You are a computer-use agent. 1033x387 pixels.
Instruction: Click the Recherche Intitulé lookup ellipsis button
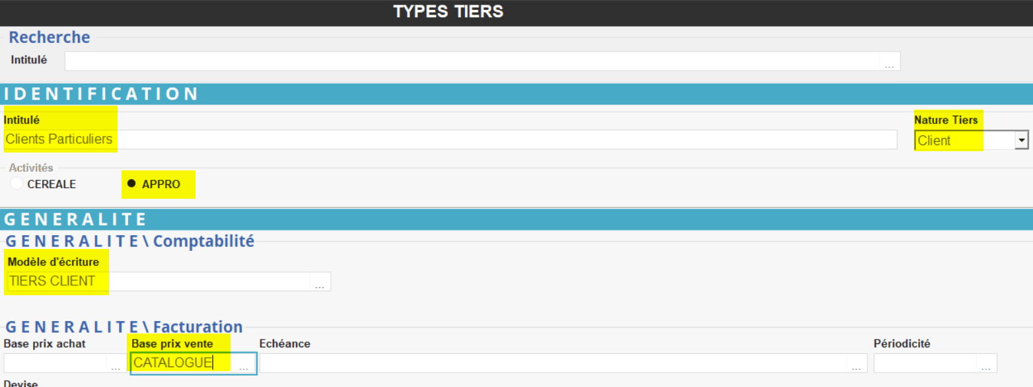[889, 61]
